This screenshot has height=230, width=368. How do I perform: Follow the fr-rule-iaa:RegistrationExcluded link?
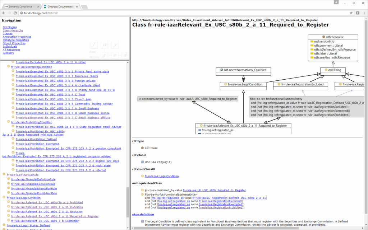pos(220,201)
